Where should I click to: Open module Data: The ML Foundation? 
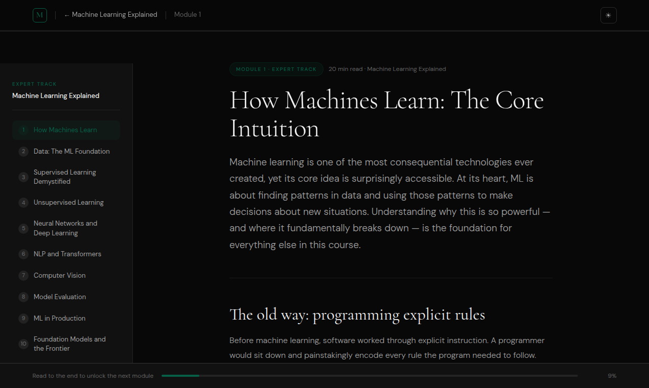(66, 152)
